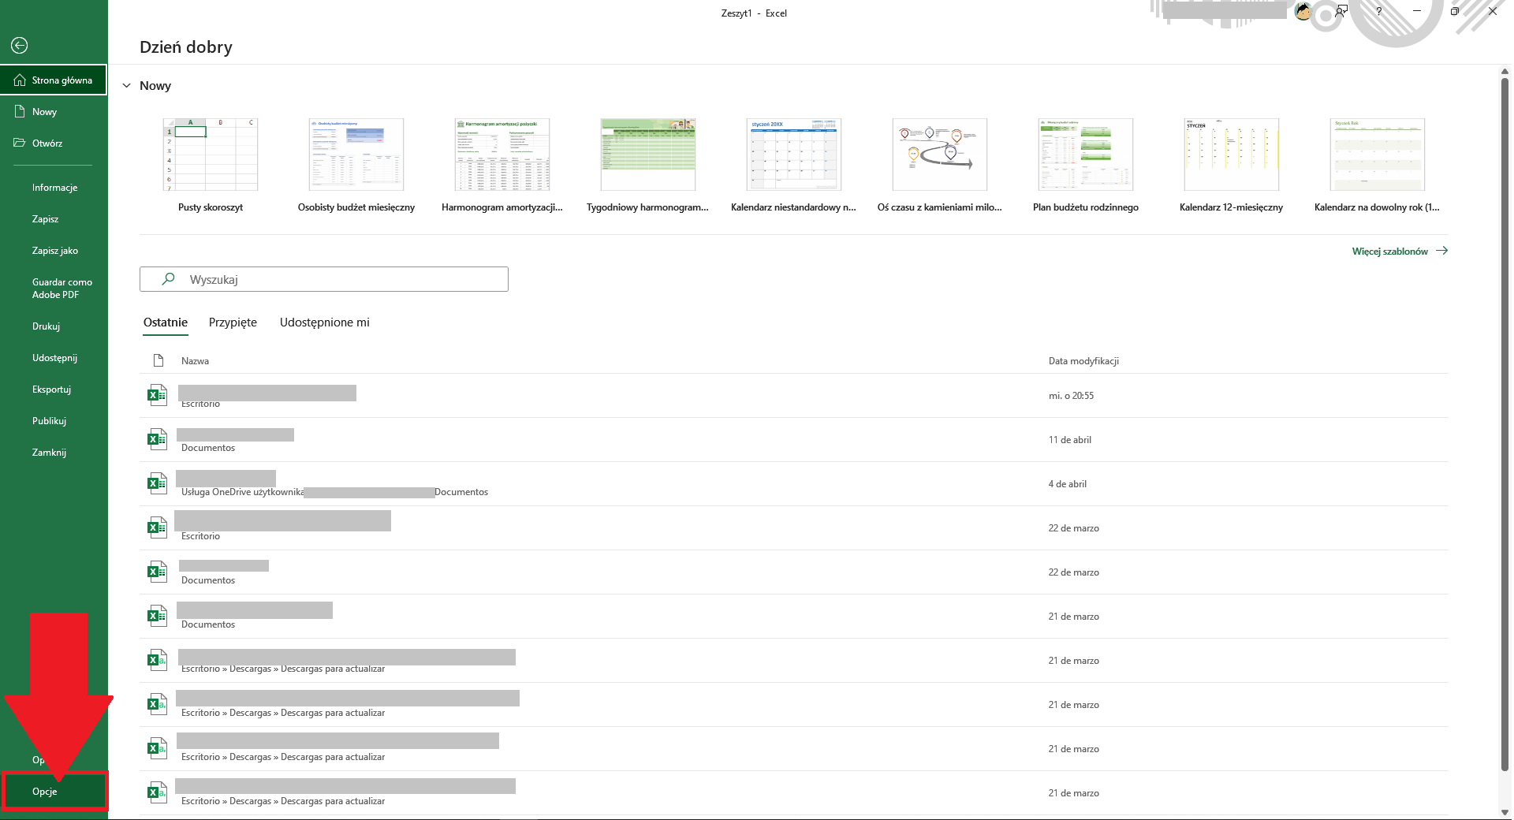Open Drukuj page
The image size is (1514, 820).
54,326
